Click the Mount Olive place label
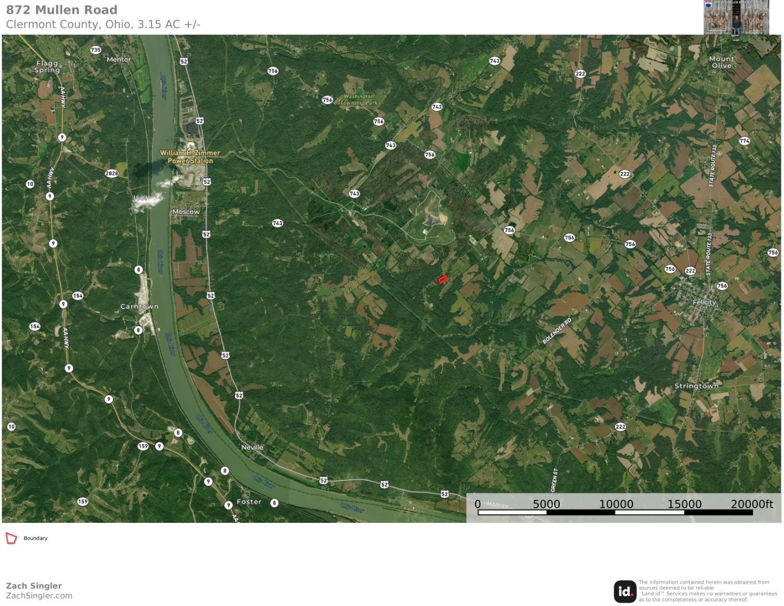The height and width of the screenshot is (606, 784). click(721, 62)
